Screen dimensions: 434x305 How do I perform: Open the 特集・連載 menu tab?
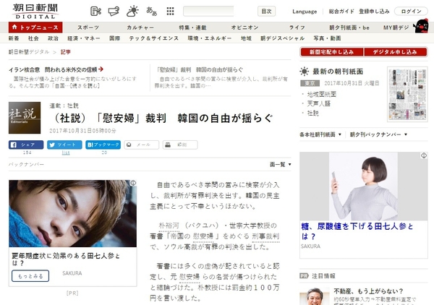[192, 27]
